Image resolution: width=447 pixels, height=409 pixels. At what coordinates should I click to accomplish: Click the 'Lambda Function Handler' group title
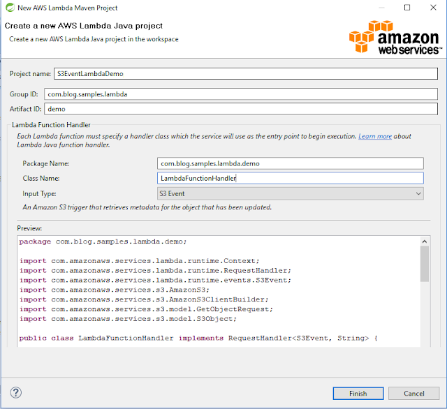(51, 125)
